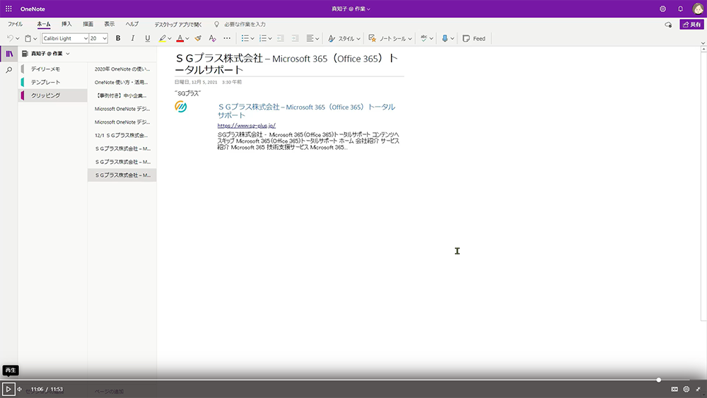Viewport: 707px width, 398px height.
Task: Click the page title heading text
Action: tap(286, 64)
